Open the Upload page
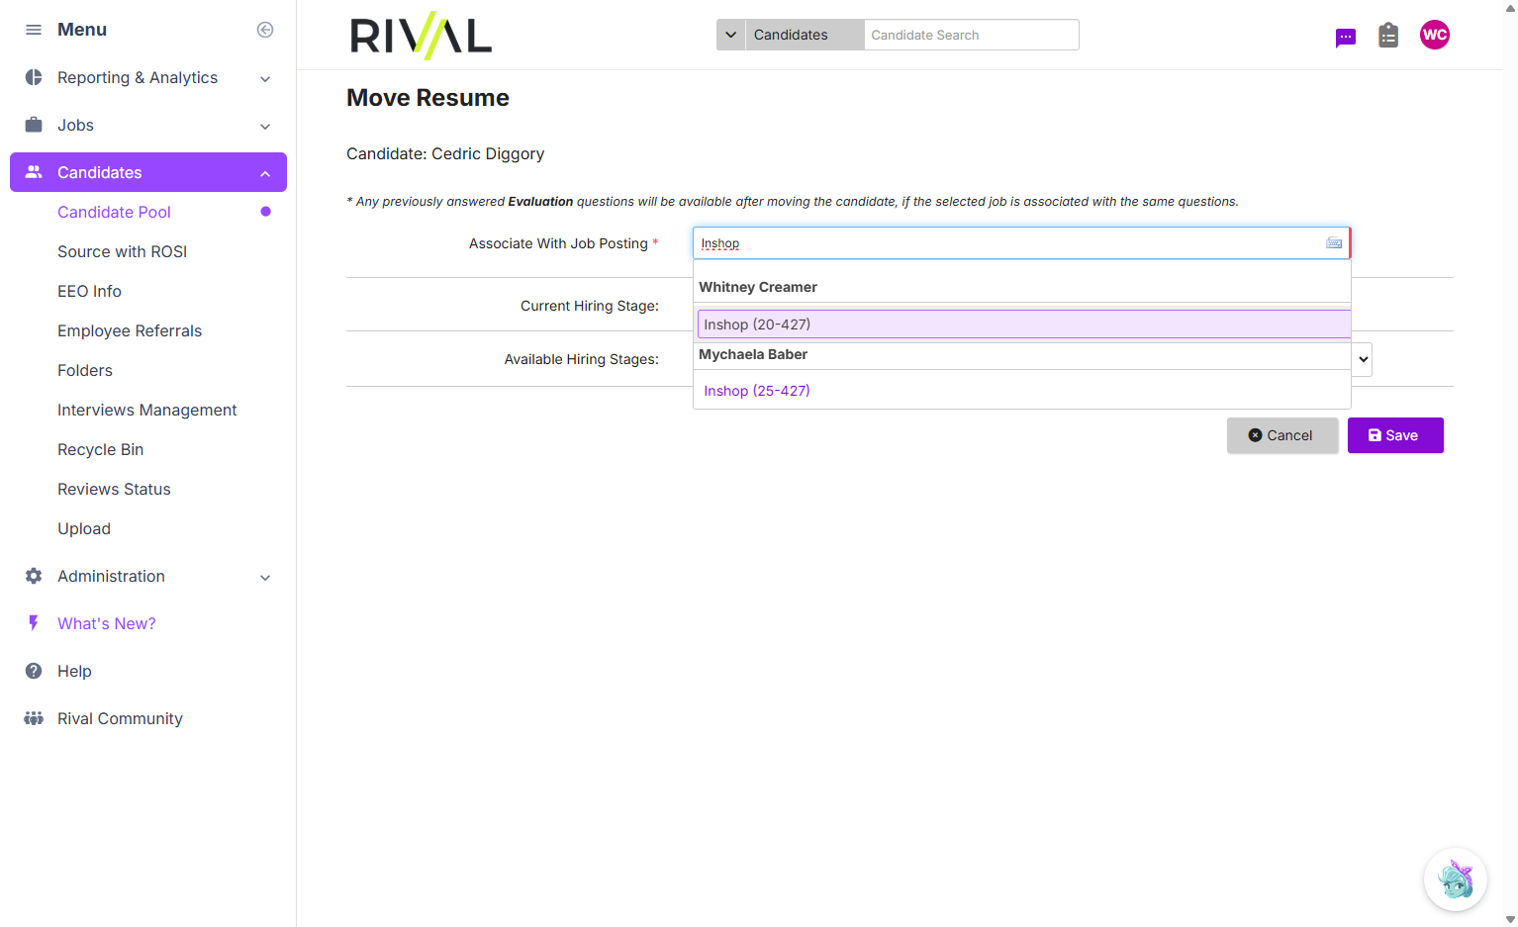Screen dimensions: 1518x927 [84, 528]
